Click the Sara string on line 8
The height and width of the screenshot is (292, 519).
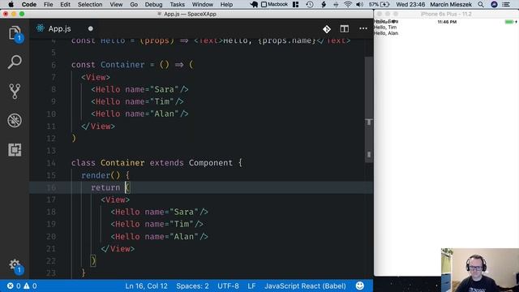165,89
